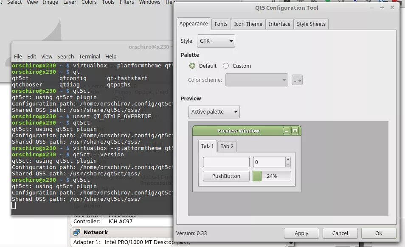405x247 pixels.
Task: Switch to the Fonts tab
Action: tap(221, 24)
